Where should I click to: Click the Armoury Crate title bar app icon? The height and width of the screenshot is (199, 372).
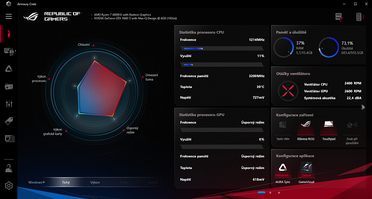(x=9, y=4)
